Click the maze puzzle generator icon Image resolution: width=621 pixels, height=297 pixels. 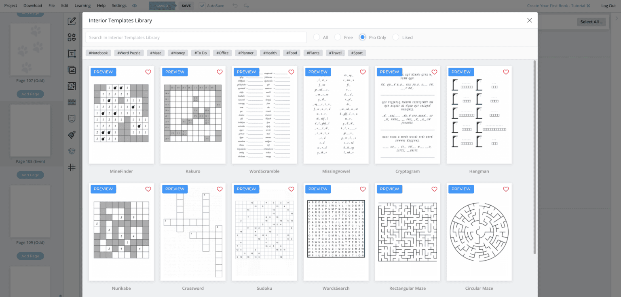coord(72,86)
